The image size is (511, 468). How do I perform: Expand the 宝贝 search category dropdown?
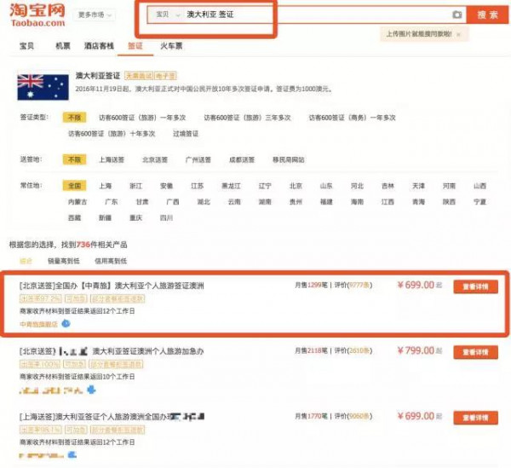168,14
